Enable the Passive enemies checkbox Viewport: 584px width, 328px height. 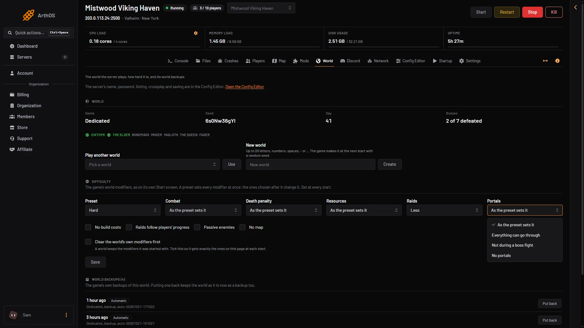pos(197,227)
